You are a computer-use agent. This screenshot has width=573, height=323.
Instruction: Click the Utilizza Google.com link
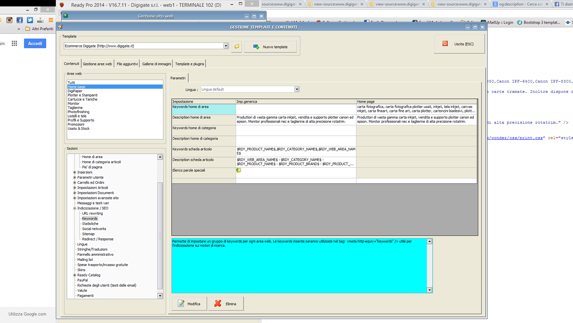[x=27, y=314]
